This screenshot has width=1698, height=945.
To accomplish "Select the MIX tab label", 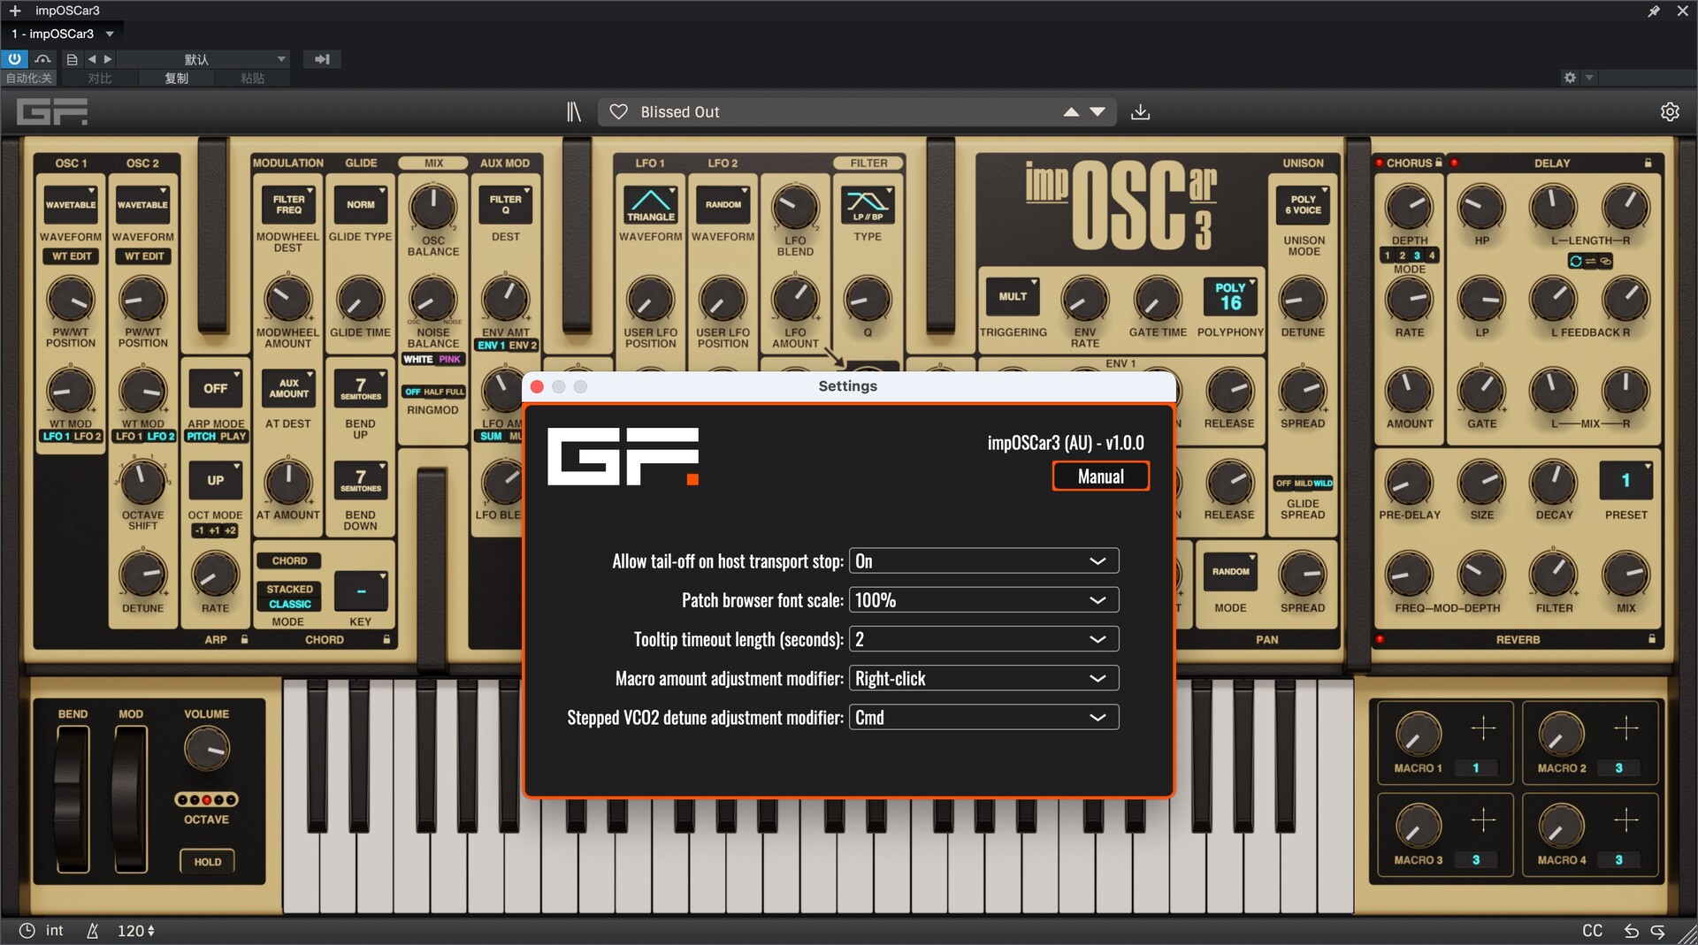I will point(433,163).
